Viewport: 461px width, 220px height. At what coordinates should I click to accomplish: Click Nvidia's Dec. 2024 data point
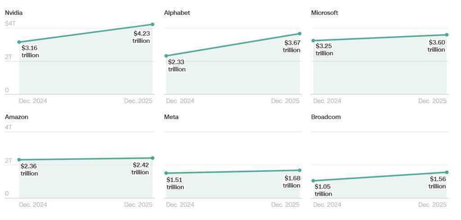(19, 42)
